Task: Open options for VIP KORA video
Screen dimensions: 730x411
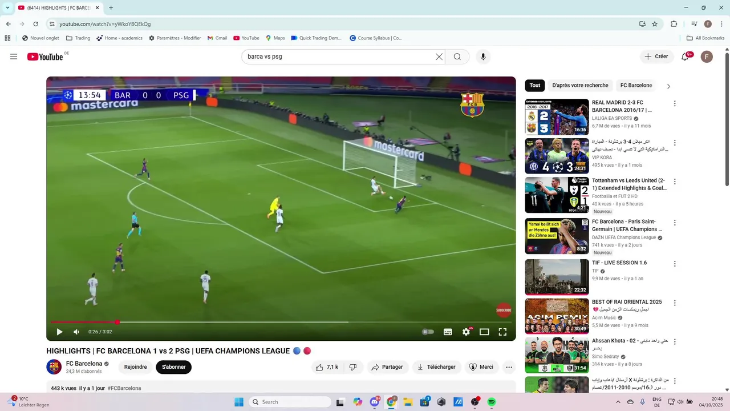Action: coord(675,143)
